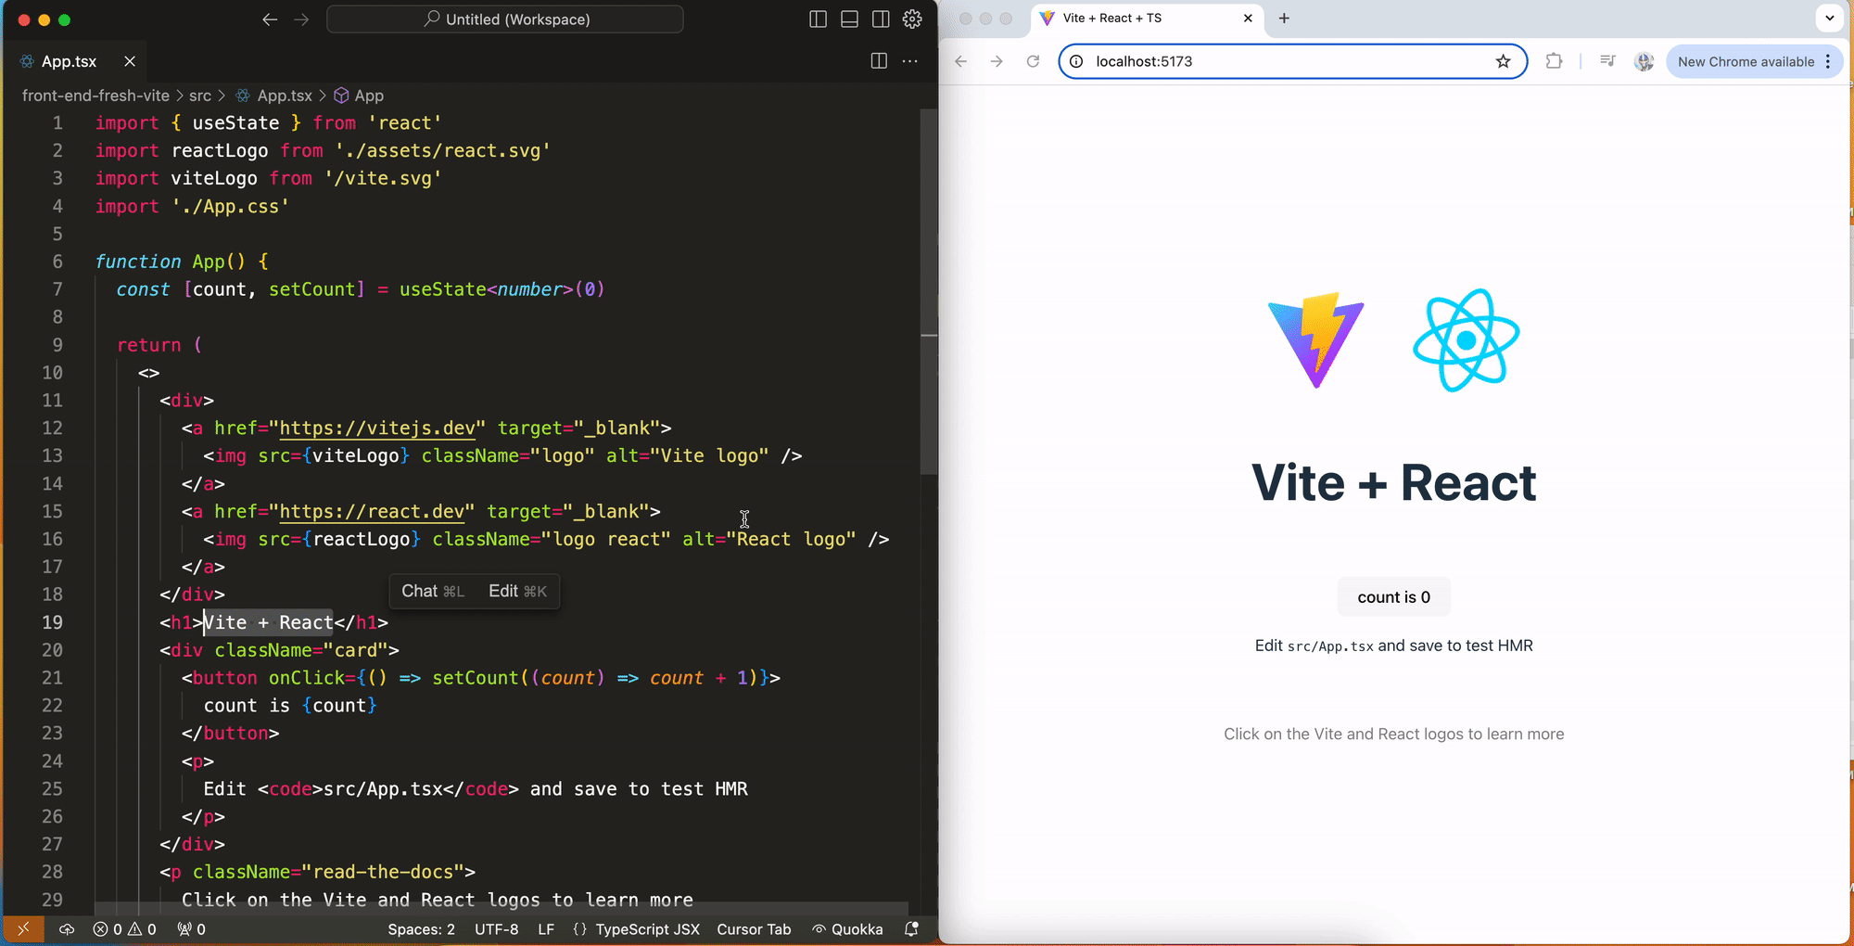The image size is (1854, 946).
Task: Open the Chrome extensions puzzle icon
Action: pos(1554,61)
